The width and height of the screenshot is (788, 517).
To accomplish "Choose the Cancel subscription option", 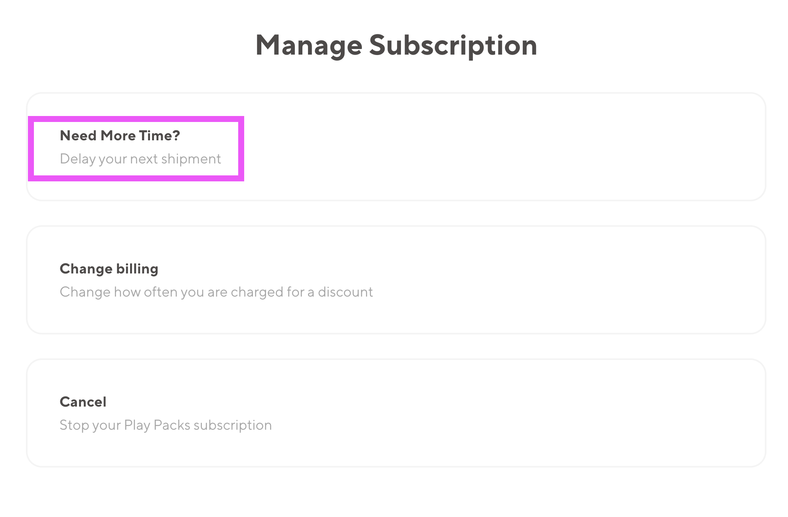I will click(83, 402).
